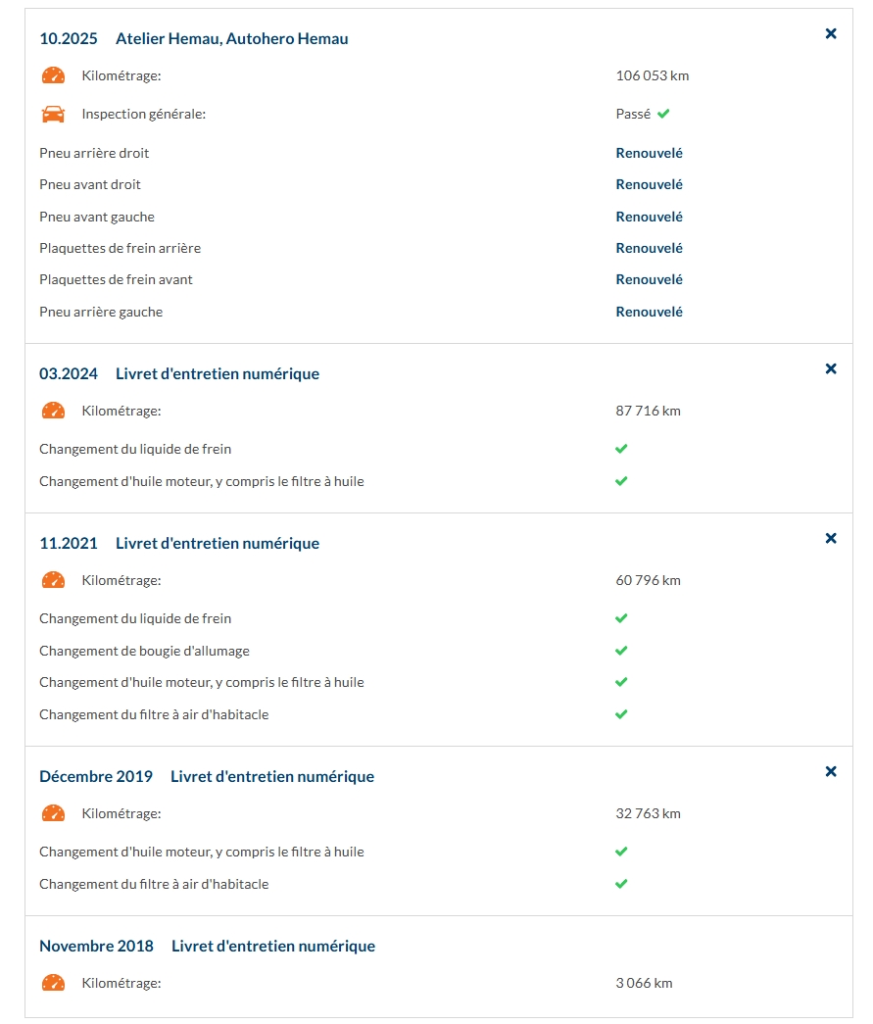Click the speedometer icon in the 11.2021 entry
The width and height of the screenshot is (873, 1024).
tap(53, 579)
